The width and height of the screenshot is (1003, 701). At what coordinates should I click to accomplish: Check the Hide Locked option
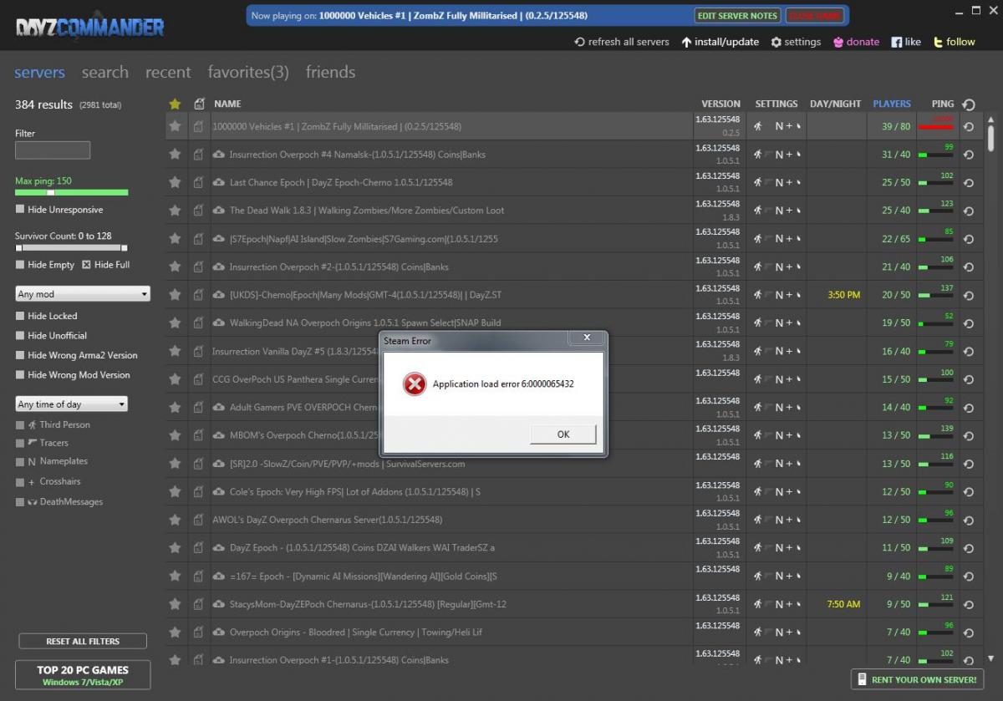20,316
